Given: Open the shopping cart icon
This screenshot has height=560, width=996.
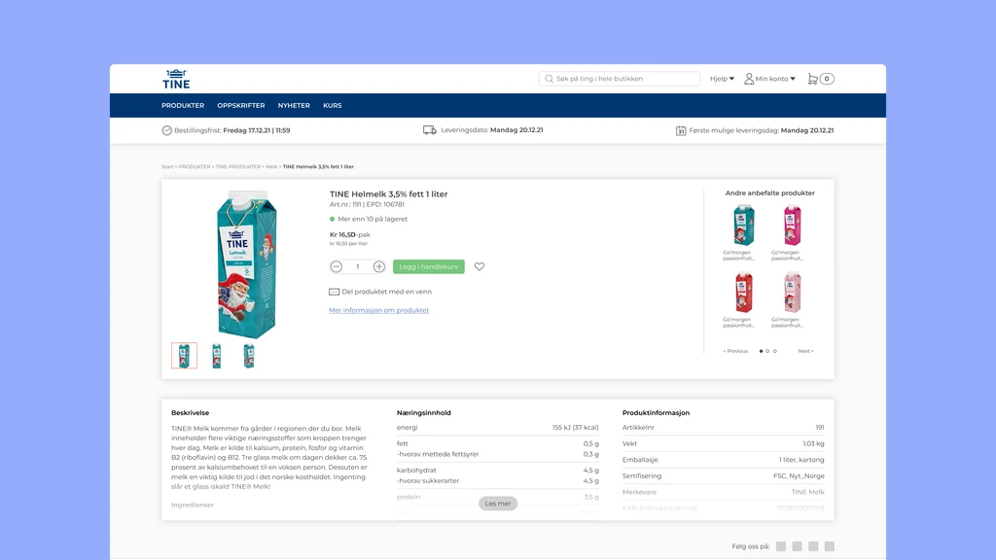Looking at the screenshot, I should point(812,79).
